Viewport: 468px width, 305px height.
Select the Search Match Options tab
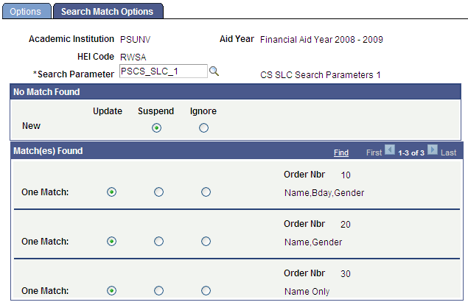tap(108, 12)
